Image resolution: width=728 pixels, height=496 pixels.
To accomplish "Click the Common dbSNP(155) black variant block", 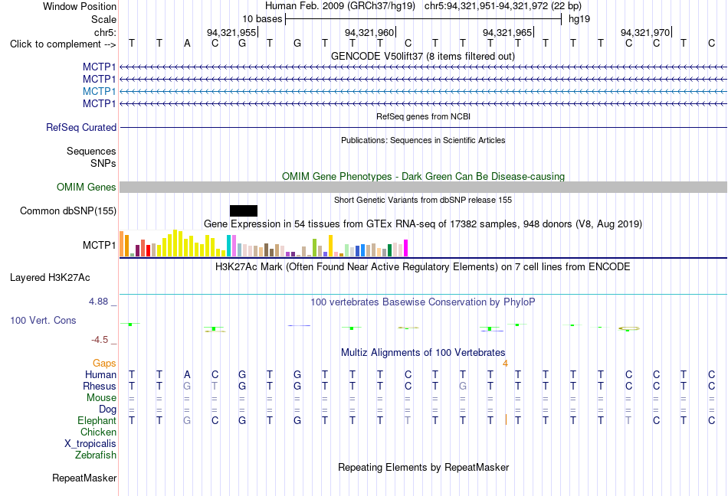I will pos(243,211).
